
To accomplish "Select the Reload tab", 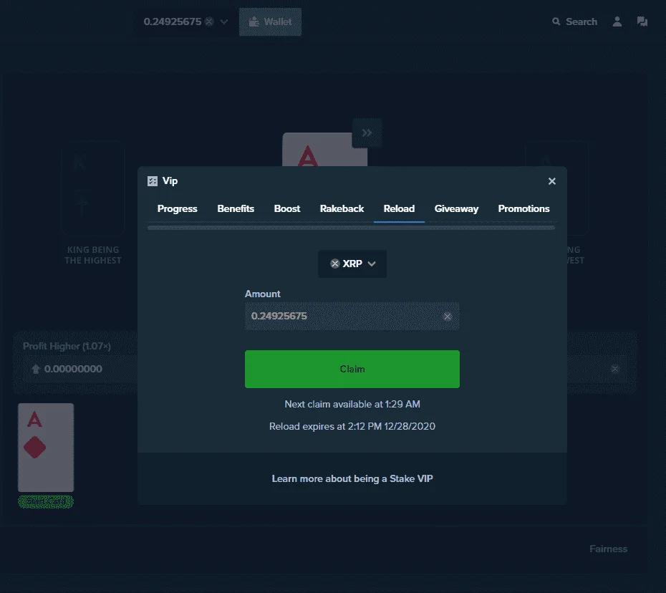I will pyautogui.click(x=399, y=208).
